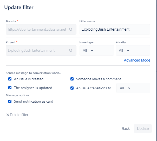Screen dimensions: 157x141
Task: Switch to Advanced Mode
Action: 137,60
